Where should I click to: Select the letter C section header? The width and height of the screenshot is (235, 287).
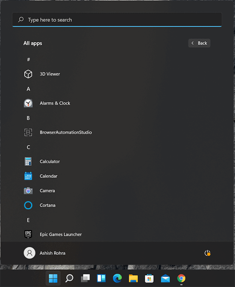[28, 147]
